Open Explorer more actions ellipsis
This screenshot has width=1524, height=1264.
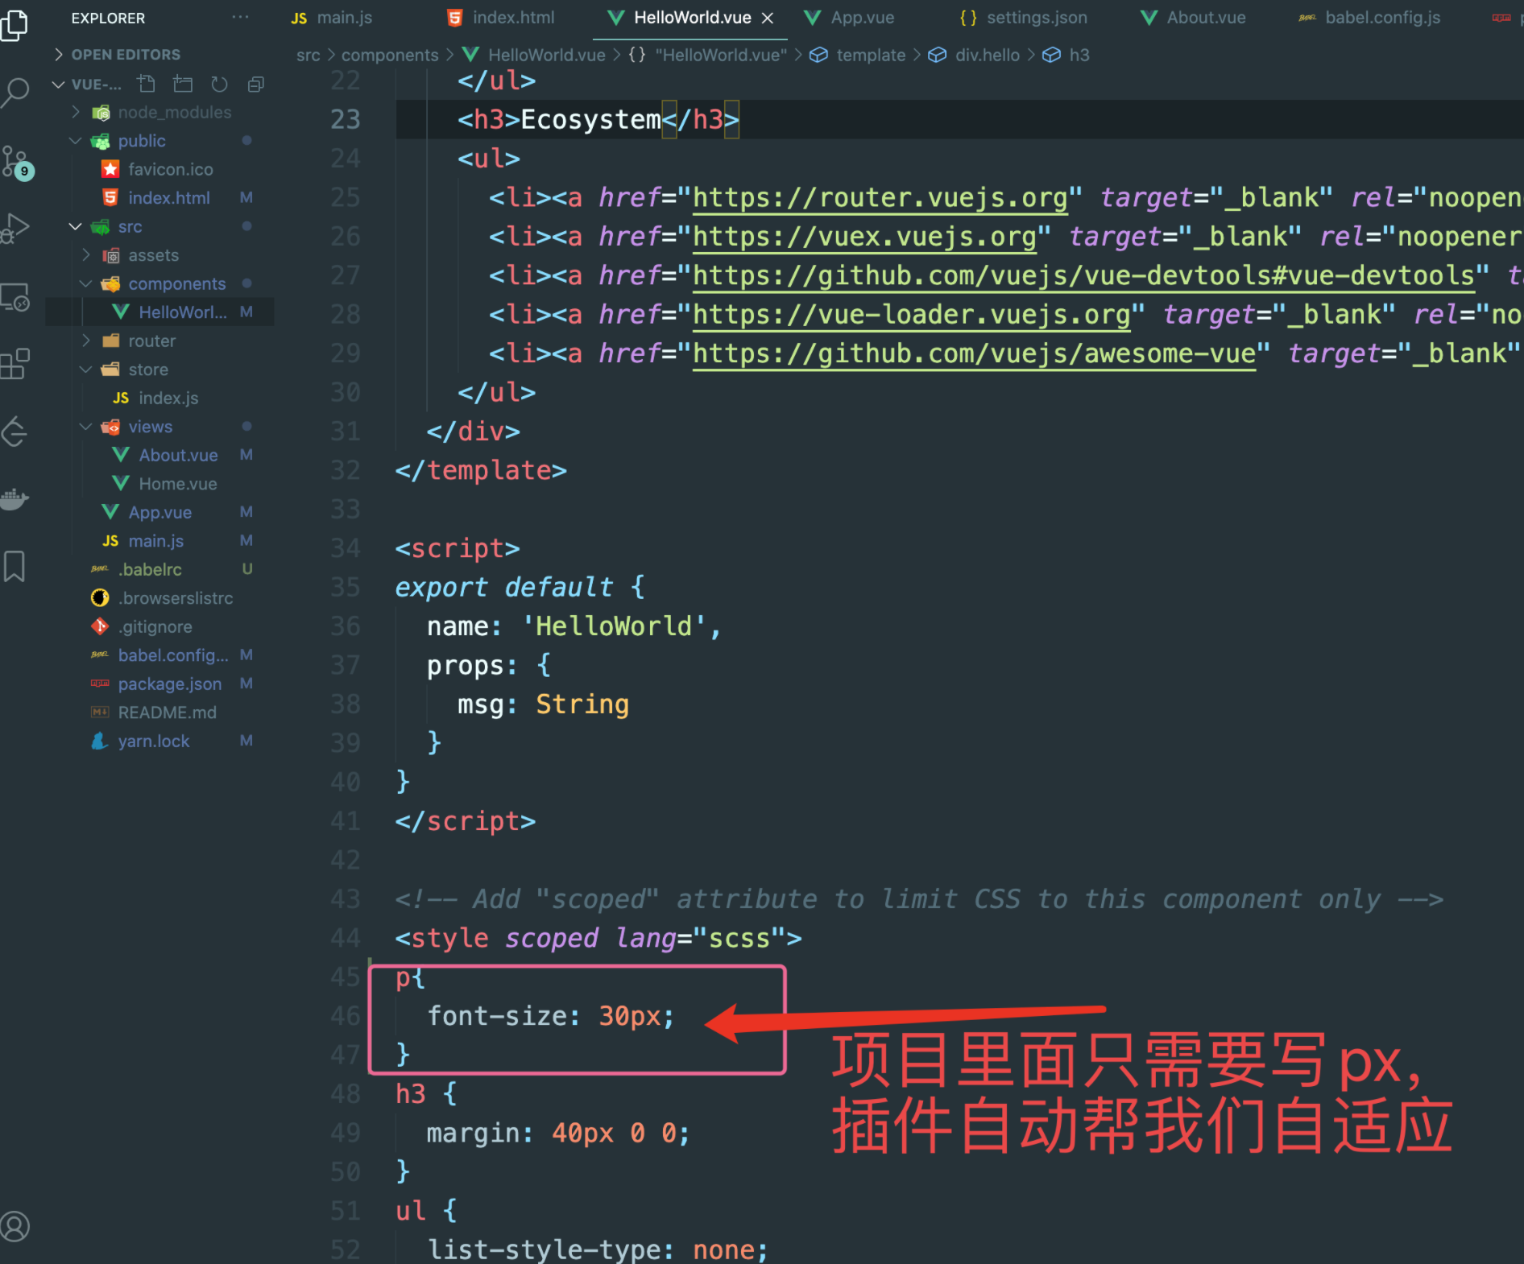pos(240,17)
